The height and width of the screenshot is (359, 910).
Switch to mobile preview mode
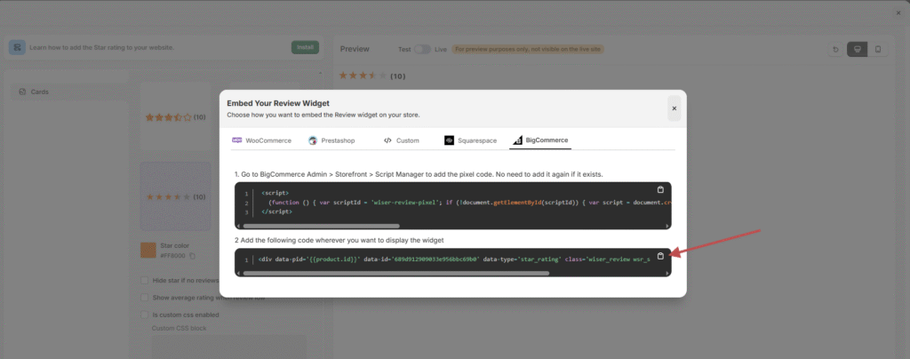coord(877,49)
